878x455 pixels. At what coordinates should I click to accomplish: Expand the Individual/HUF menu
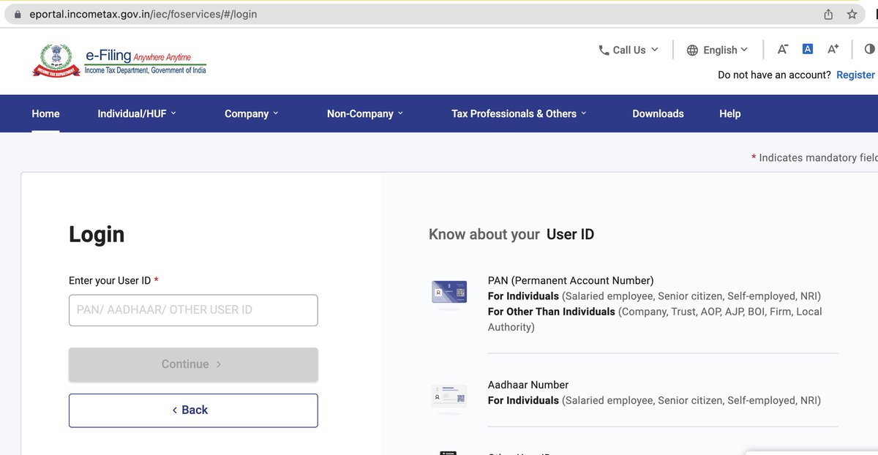click(x=137, y=113)
